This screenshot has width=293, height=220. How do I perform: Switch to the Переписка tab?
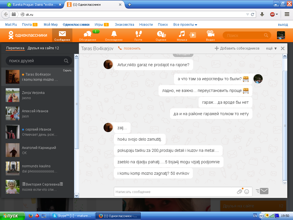click(x=15, y=48)
